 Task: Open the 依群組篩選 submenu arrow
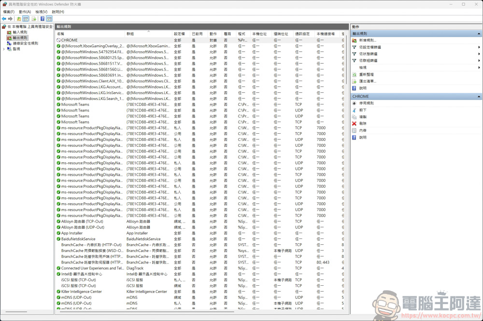(479, 61)
